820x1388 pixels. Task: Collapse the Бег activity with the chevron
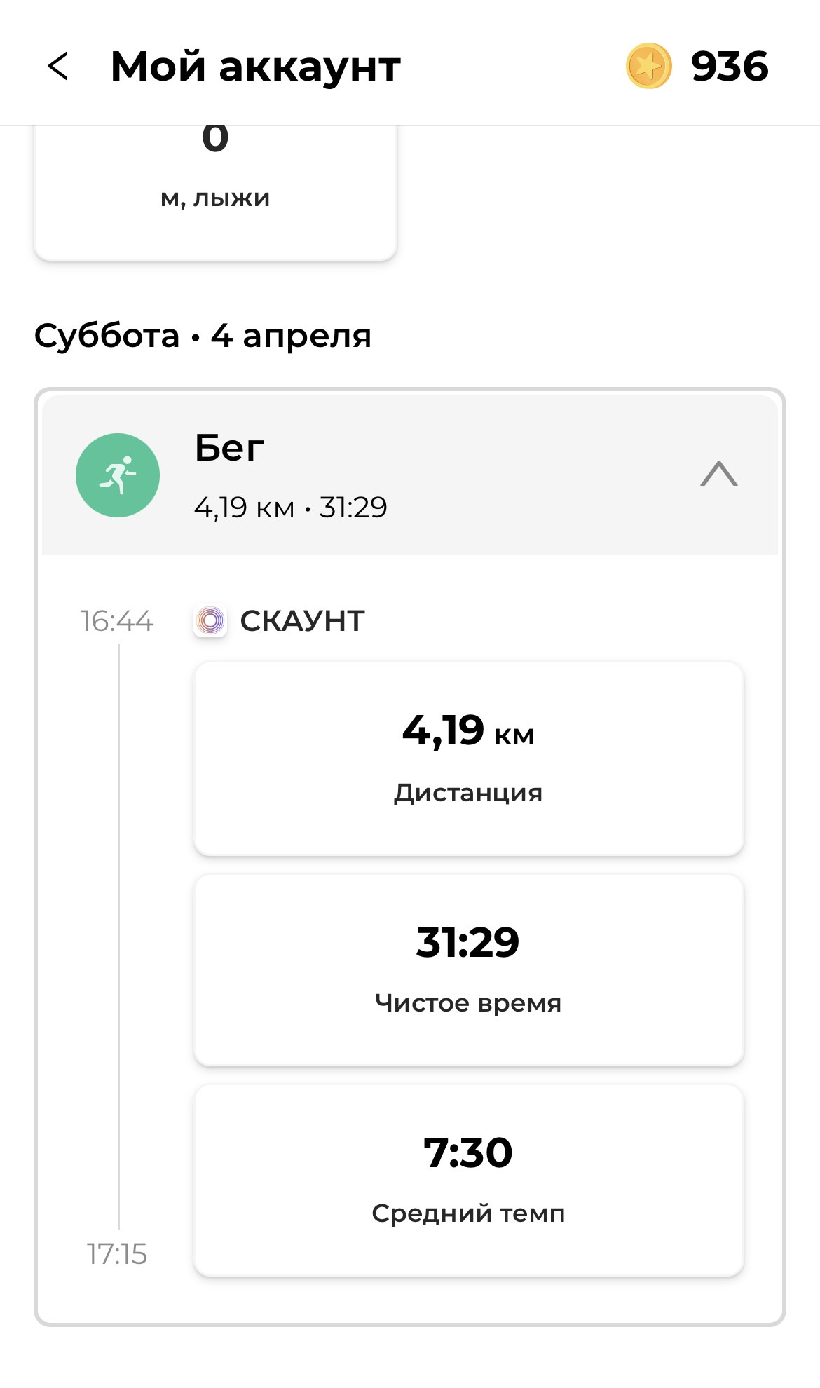719,474
